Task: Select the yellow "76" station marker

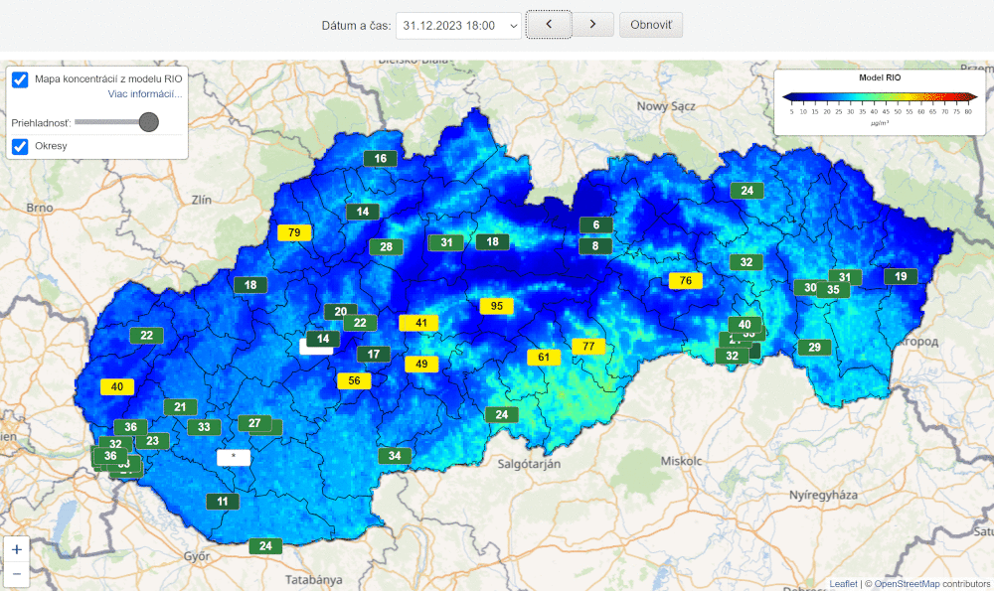Action: click(x=684, y=280)
